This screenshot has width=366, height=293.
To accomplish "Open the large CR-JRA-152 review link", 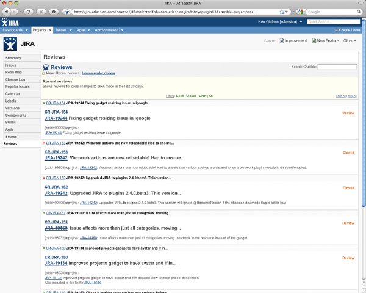I will click(56, 187).
